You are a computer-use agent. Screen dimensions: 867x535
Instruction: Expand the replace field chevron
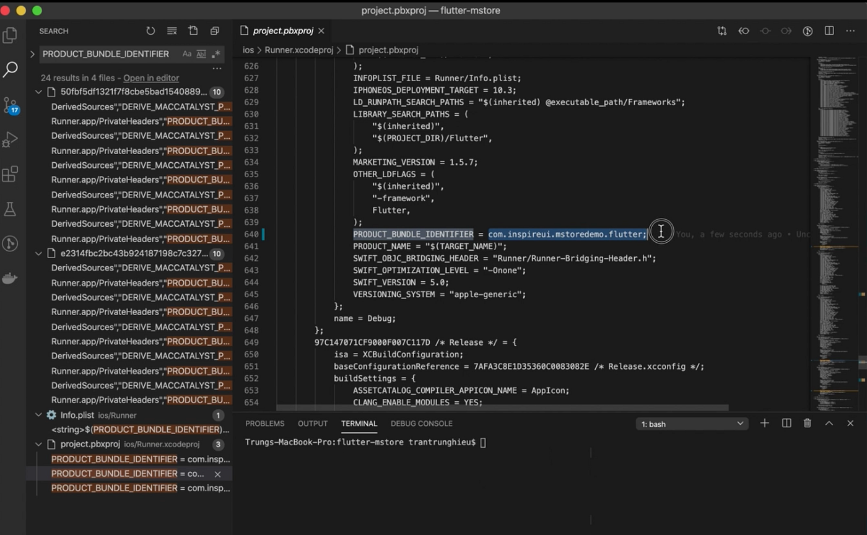point(32,54)
